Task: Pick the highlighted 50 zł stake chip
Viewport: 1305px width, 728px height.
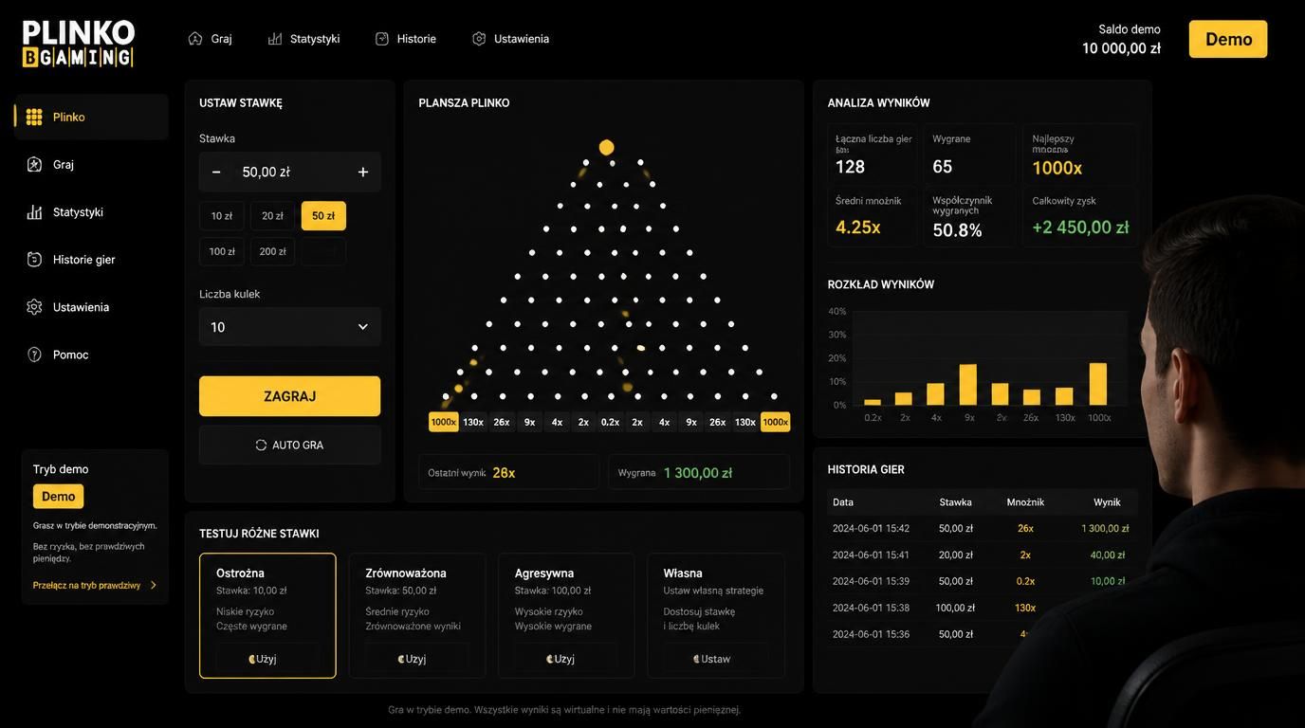Action: (323, 215)
